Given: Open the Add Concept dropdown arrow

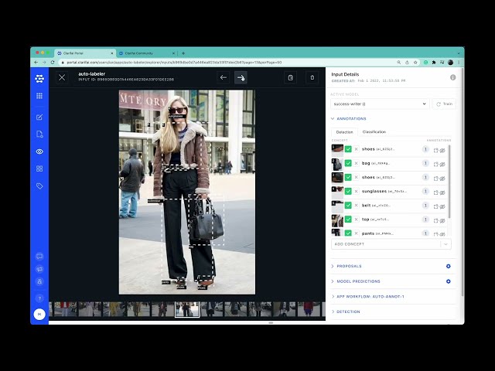Looking at the screenshot, I should (445, 244).
